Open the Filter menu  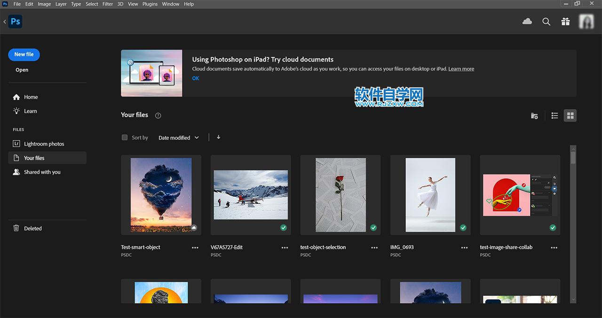[x=108, y=4]
